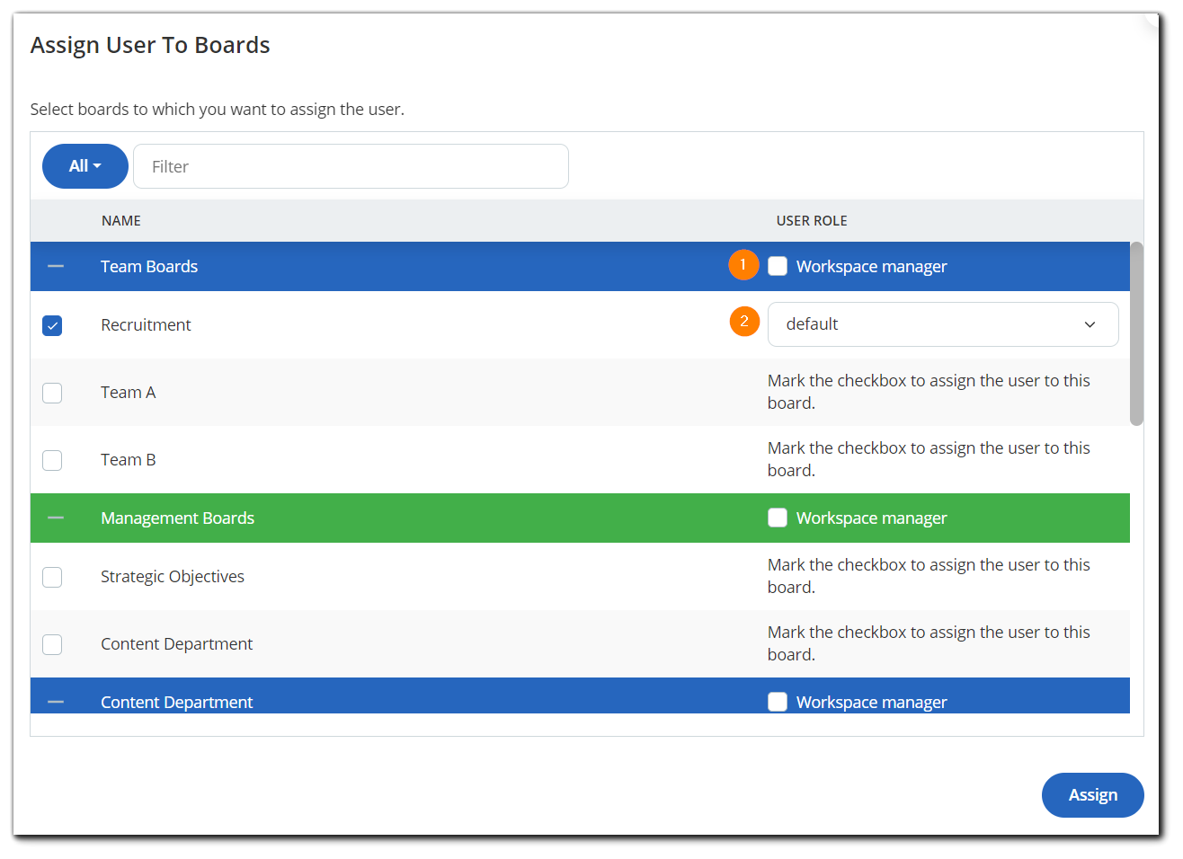The width and height of the screenshot is (1183, 859).
Task: Enable Workspace manager for Team Boards
Action: [x=778, y=266]
